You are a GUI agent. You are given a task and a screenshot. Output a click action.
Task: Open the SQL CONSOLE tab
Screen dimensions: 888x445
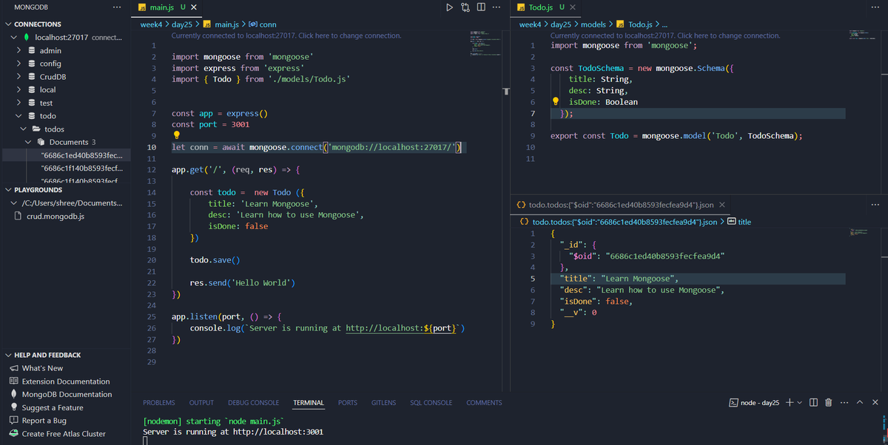click(x=431, y=403)
